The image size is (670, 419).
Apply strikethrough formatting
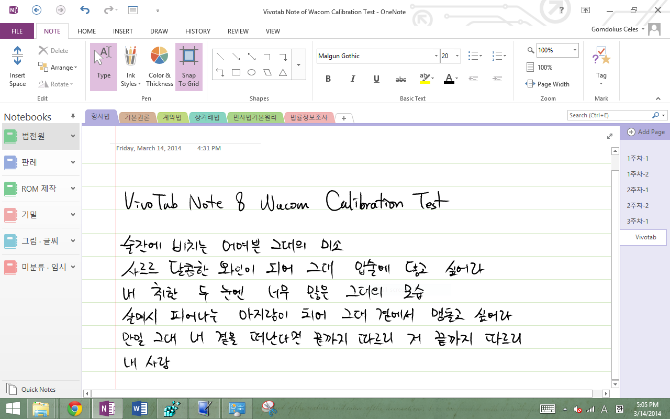(400, 79)
